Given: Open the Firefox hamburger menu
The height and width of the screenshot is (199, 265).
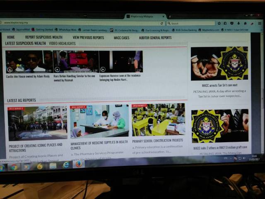Looking at the screenshot, I should [x=258, y=24].
